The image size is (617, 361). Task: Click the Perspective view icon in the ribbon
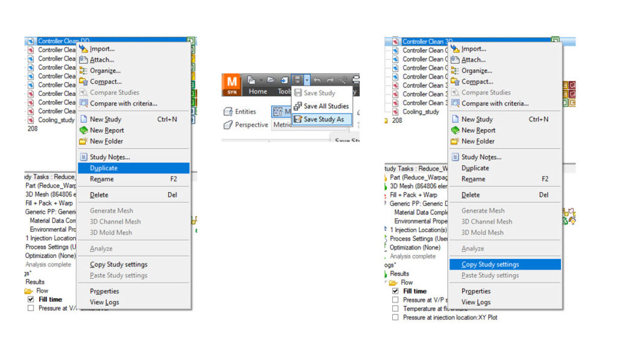(x=228, y=125)
